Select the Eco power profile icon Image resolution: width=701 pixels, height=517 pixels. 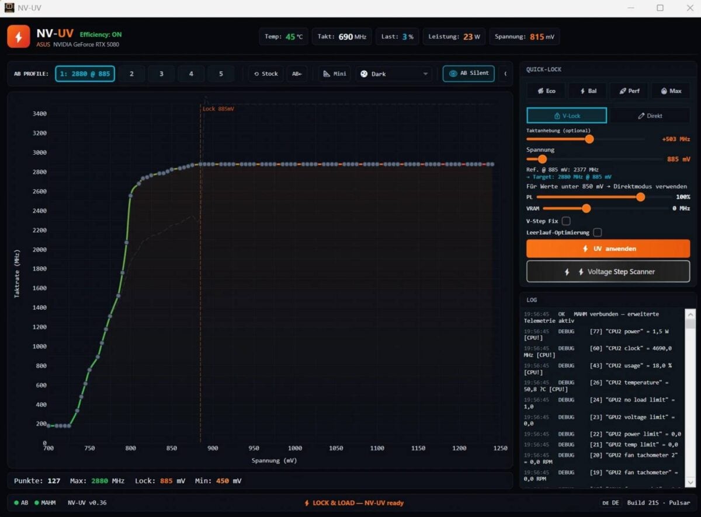point(545,90)
